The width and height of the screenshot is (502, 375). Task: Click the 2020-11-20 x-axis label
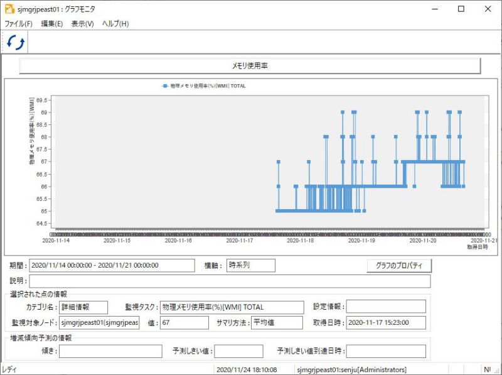click(423, 241)
